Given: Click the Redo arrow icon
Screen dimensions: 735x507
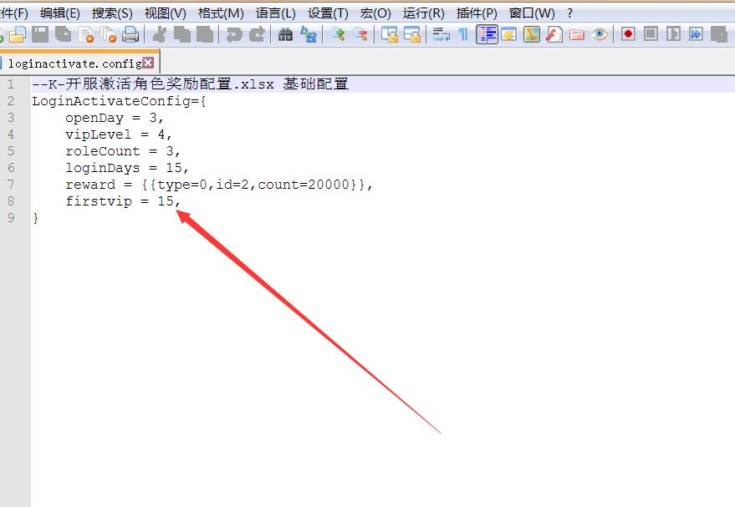Looking at the screenshot, I should (x=257, y=34).
